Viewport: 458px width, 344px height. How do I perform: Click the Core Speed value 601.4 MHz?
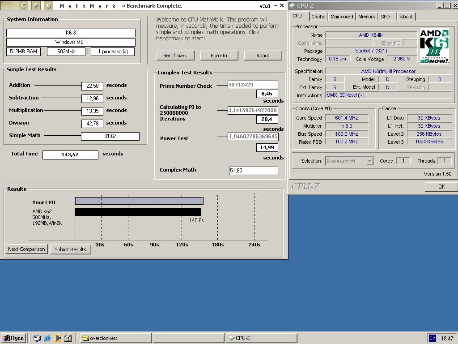coord(347,118)
